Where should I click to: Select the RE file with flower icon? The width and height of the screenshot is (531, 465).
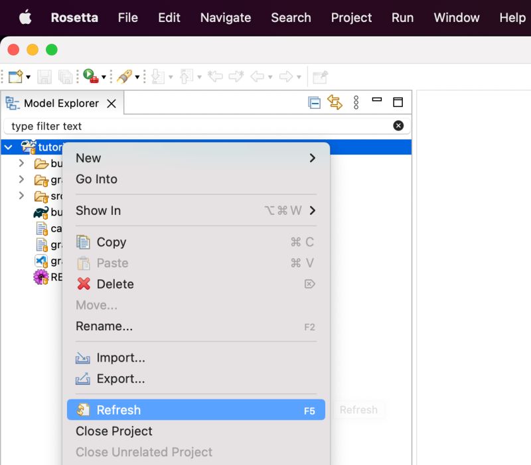coord(48,277)
